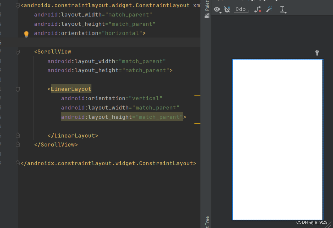This screenshot has height=228, width=333.
Task: Click the ConstraintLayout layout_width="match_parent" line
Action: [x=93, y=15]
